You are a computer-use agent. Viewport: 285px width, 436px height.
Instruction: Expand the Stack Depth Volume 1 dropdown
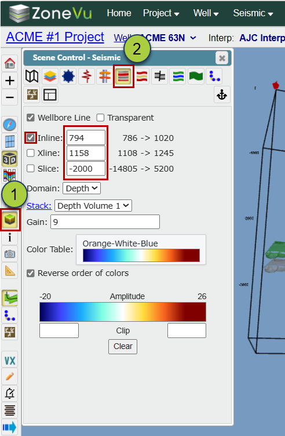point(93,206)
